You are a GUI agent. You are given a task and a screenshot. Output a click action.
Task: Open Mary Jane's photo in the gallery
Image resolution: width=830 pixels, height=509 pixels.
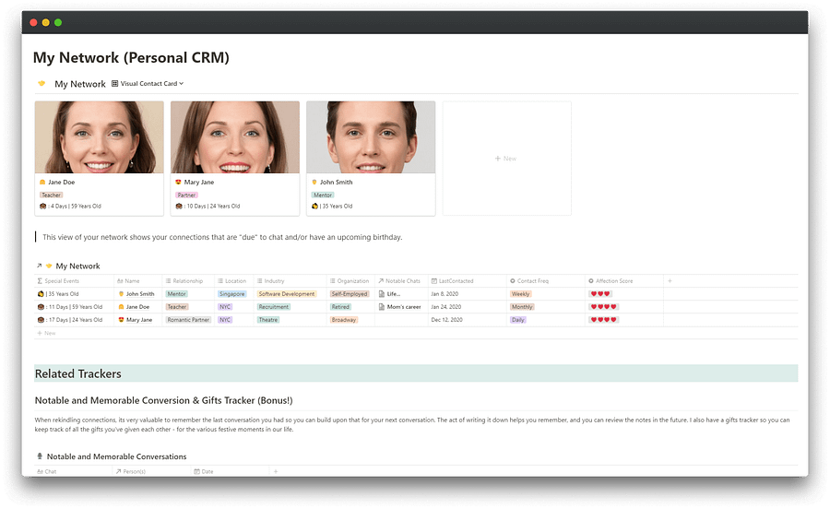(235, 137)
